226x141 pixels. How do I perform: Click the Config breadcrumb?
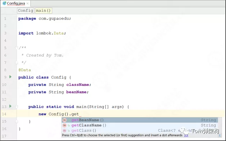pyautogui.click(x=26, y=10)
